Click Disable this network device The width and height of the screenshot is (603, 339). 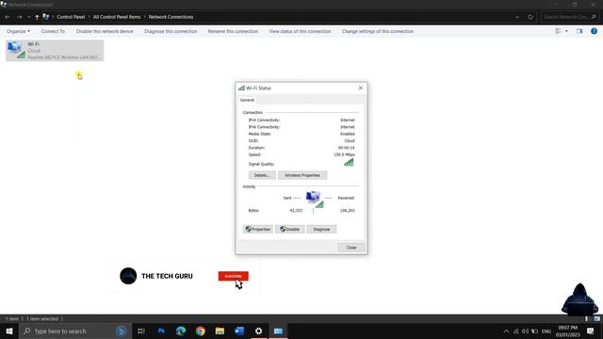tap(105, 31)
